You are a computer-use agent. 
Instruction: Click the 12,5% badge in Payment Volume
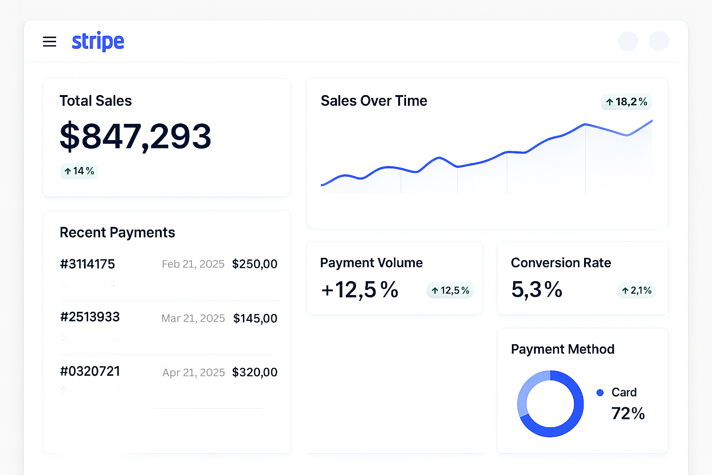pyautogui.click(x=450, y=290)
